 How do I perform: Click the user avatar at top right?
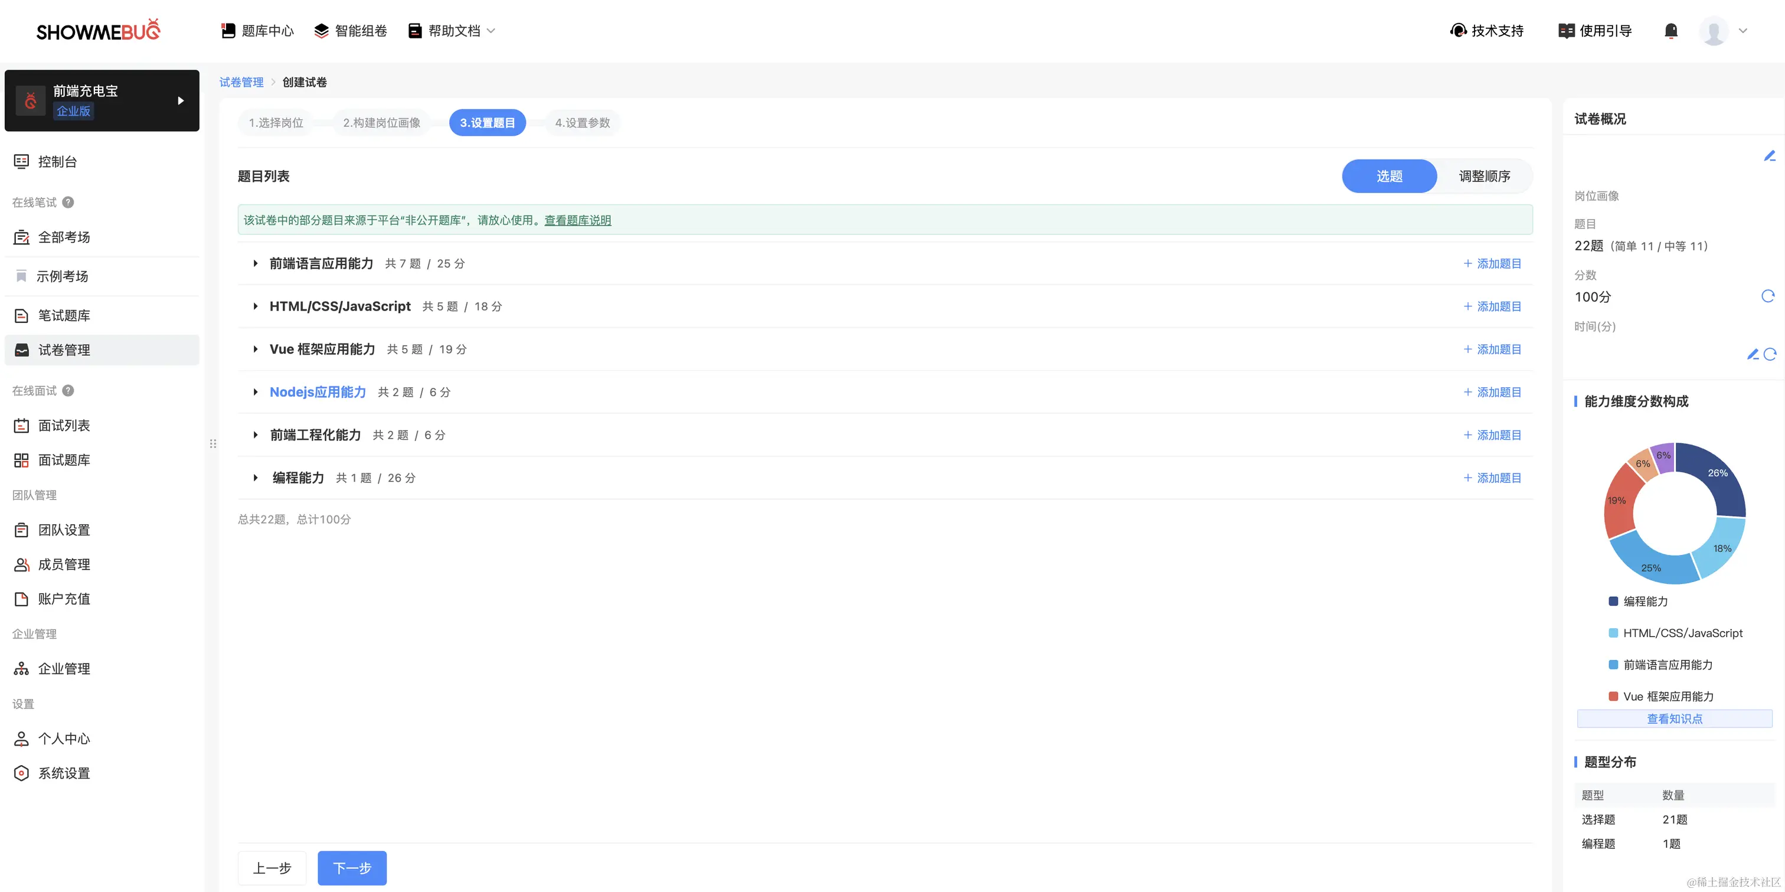(1713, 31)
